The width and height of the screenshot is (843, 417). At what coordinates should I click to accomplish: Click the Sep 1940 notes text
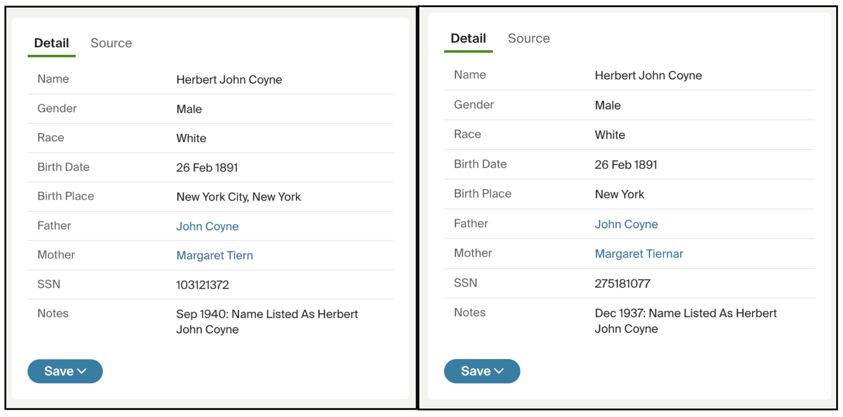[267, 322]
